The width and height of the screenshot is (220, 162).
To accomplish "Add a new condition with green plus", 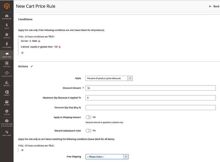I will tap(22, 53).
